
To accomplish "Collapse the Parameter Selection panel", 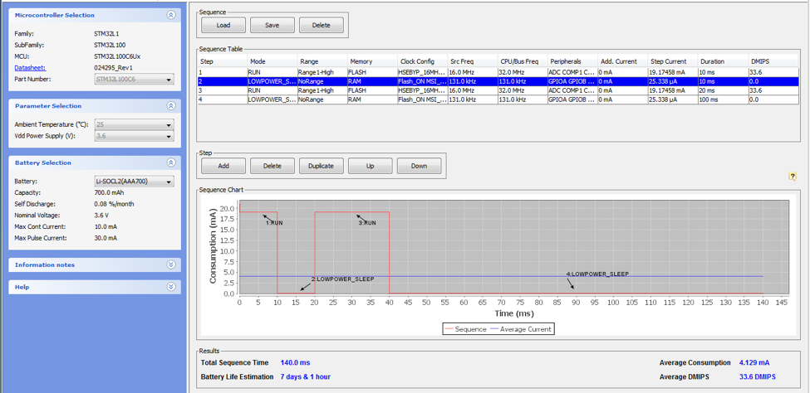I will 171,106.
